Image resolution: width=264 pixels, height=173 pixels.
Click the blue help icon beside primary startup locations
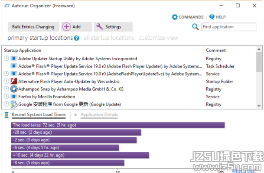point(76,38)
